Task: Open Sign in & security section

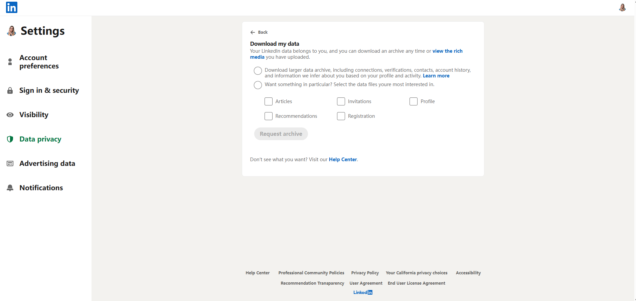Action: click(x=49, y=90)
